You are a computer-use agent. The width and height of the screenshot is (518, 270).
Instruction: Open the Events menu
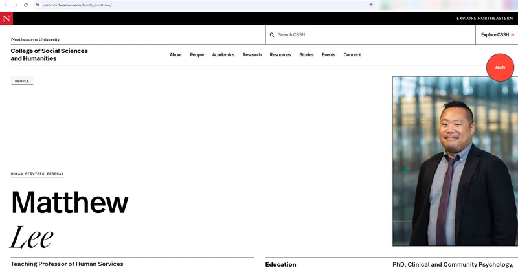pyautogui.click(x=328, y=55)
